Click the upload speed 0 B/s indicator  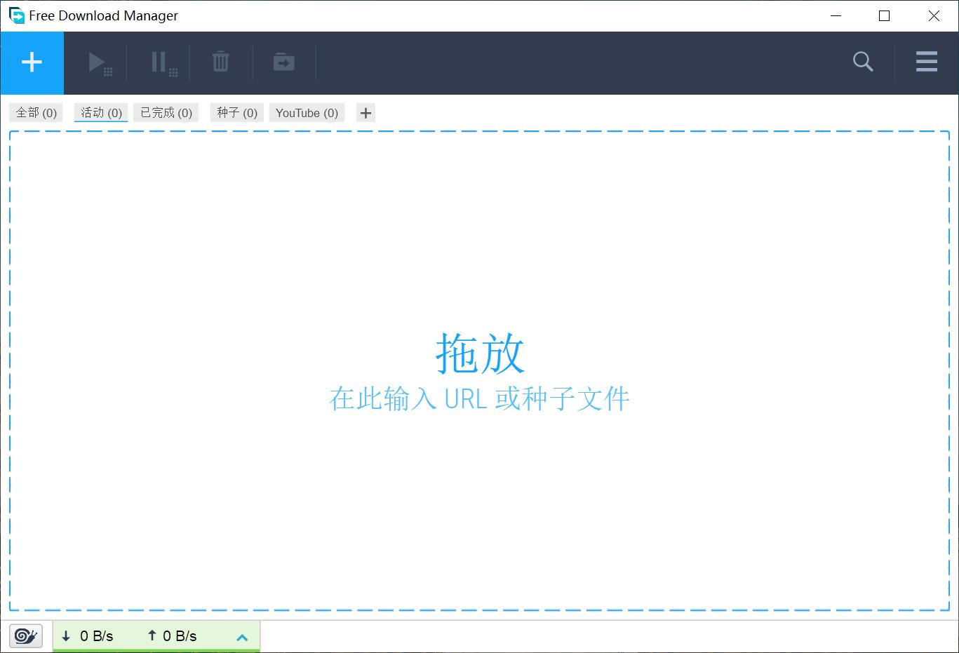tap(173, 635)
